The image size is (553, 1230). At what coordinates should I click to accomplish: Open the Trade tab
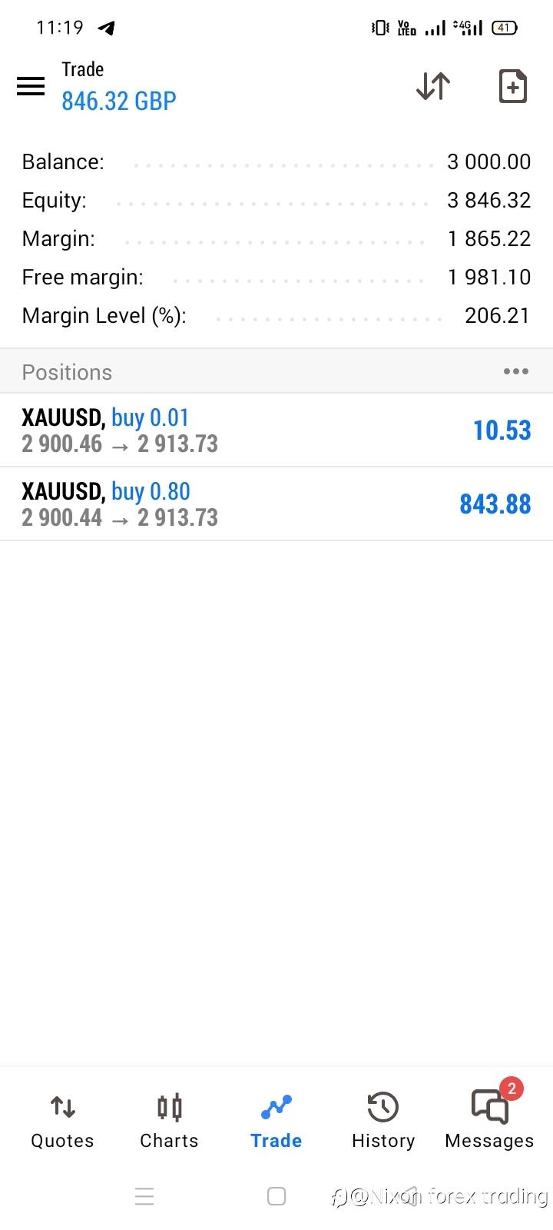pyautogui.click(x=276, y=1122)
